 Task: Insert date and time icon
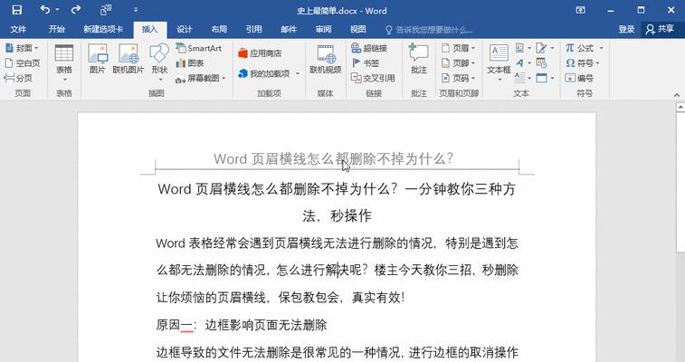pyautogui.click(x=542, y=62)
